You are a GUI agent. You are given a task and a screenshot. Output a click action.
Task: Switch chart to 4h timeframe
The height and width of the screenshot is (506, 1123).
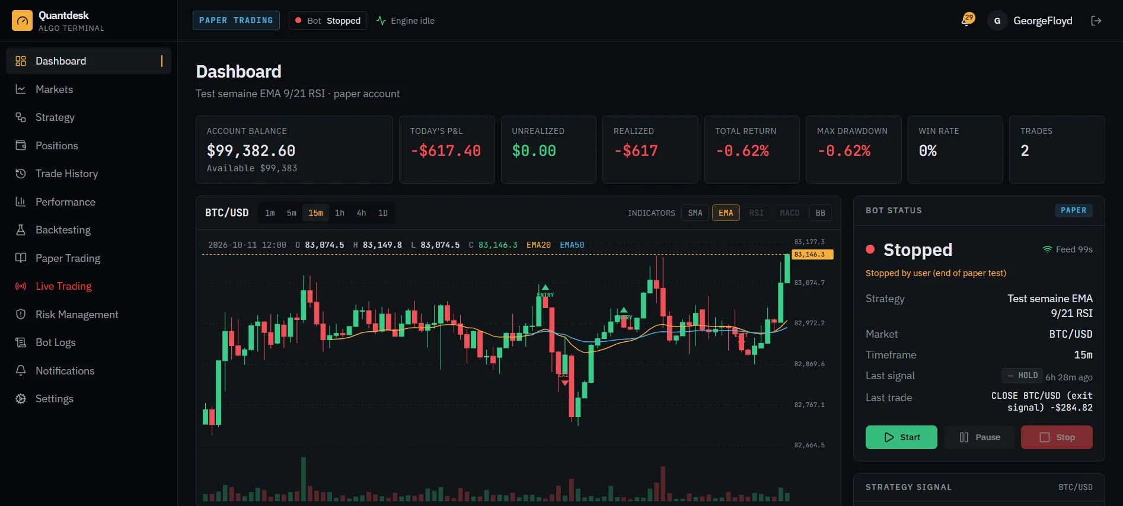(361, 213)
